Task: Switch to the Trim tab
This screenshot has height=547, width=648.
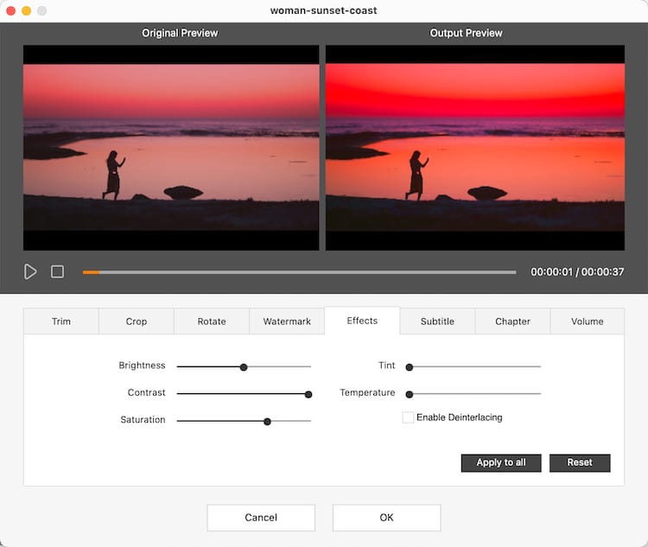Action: pyautogui.click(x=61, y=321)
